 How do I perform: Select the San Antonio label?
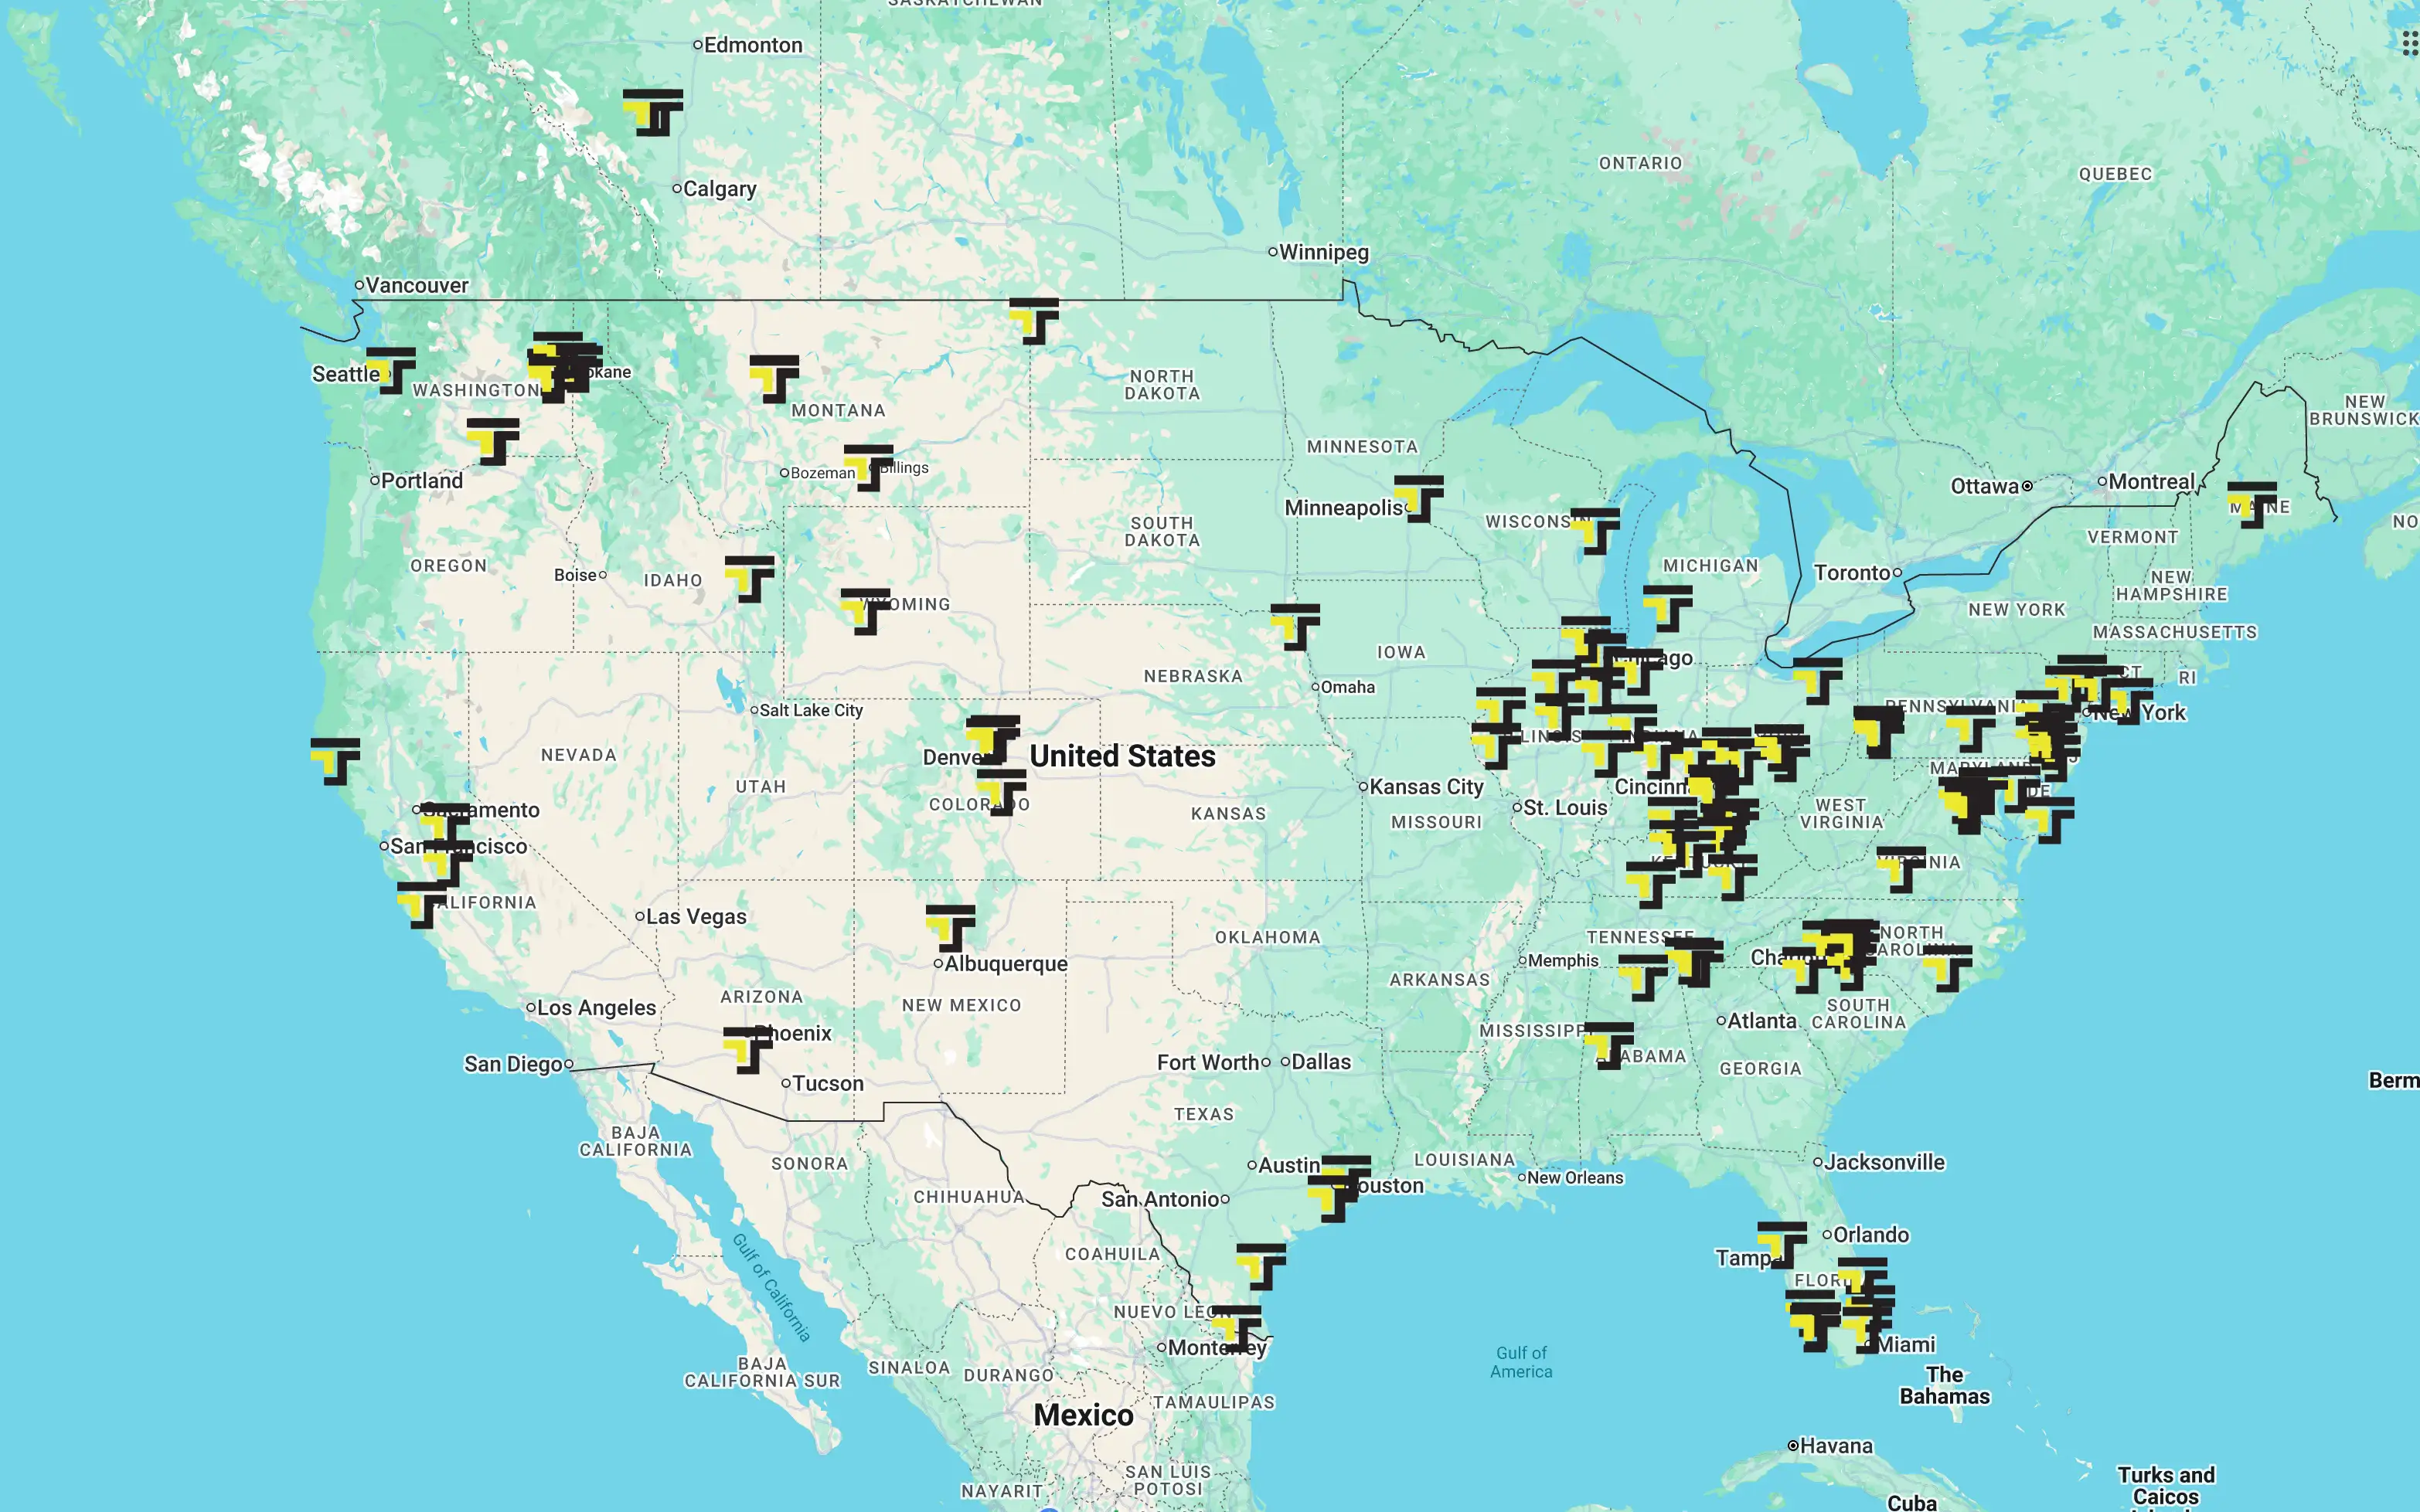tap(1160, 1199)
